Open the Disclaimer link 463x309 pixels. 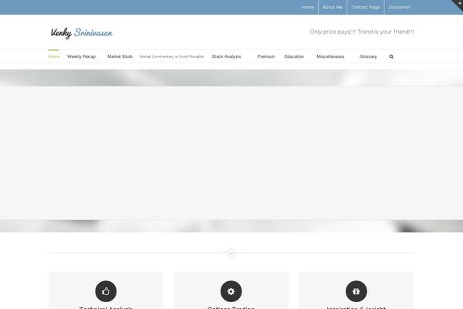[399, 8]
